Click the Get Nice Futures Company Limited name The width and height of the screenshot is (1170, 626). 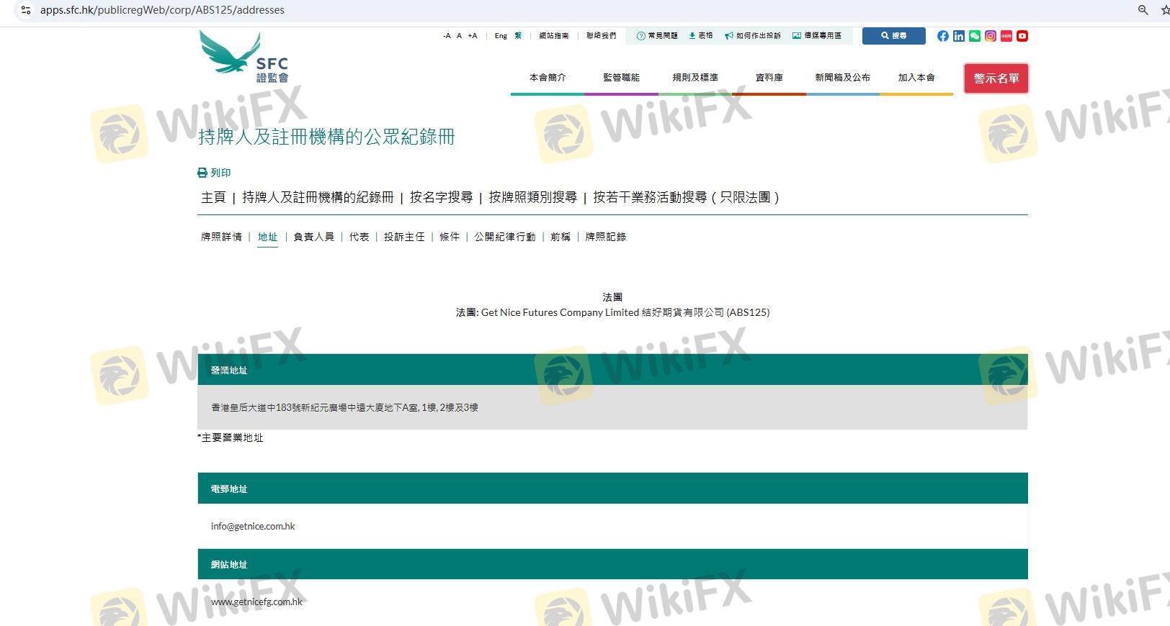pyautogui.click(x=560, y=312)
